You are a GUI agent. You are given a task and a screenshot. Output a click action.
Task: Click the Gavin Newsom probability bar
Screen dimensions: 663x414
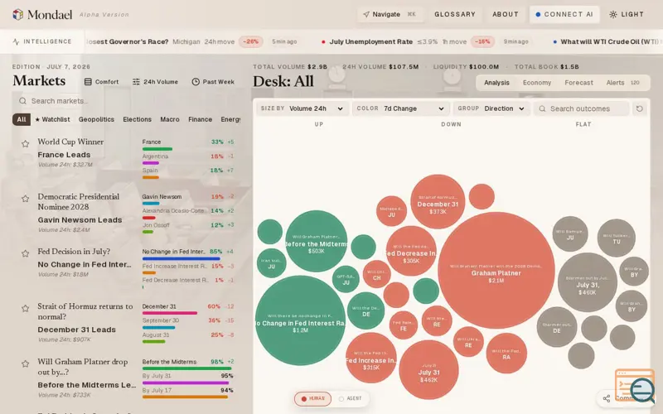click(x=151, y=204)
